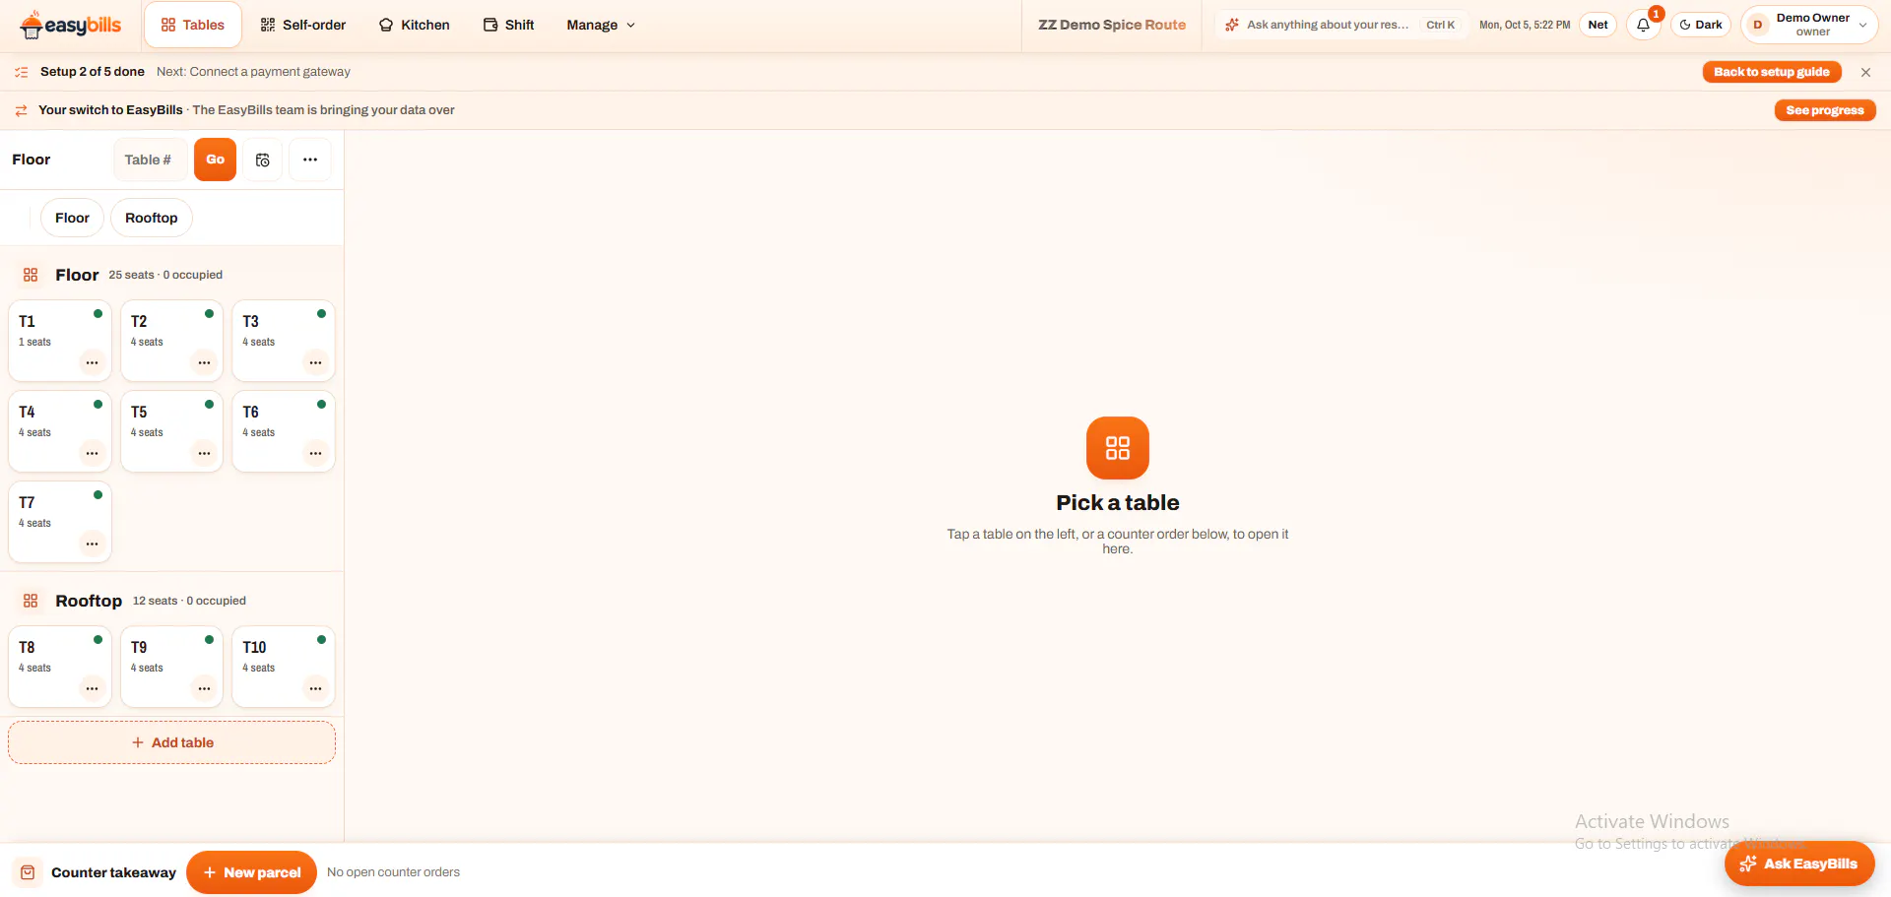Open the reservations calendar icon beside Go
The height and width of the screenshot is (897, 1891).
click(x=263, y=160)
